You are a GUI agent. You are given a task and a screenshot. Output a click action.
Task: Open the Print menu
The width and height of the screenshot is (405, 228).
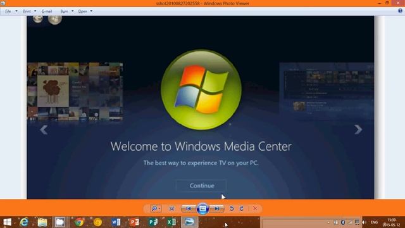tap(27, 11)
